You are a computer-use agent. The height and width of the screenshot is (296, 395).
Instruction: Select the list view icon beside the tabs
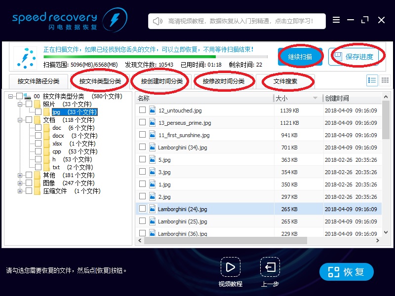click(x=372, y=80)
